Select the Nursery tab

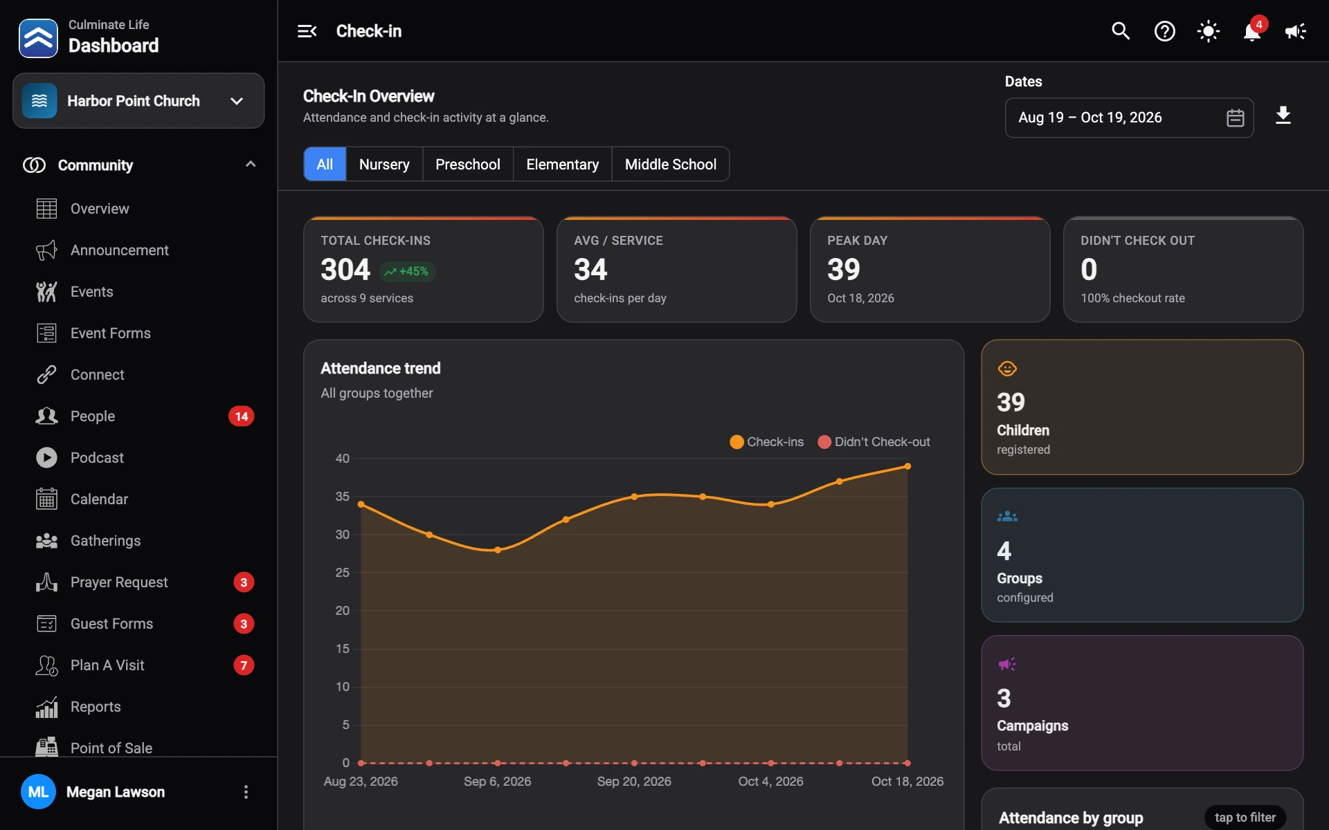tap(384, 165)
